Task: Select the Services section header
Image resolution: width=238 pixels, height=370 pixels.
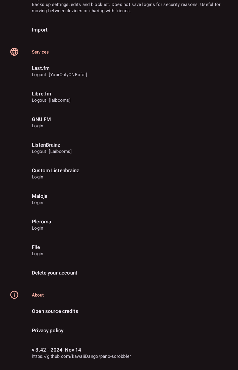Action: click(x=40, y=52)
